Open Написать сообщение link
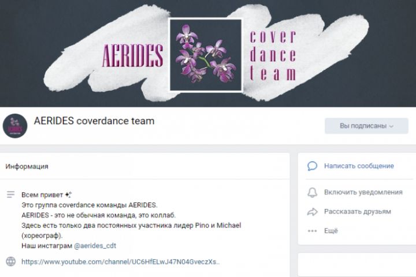The width and height of the screenshot is (416, 277). (x=359, y=166)
